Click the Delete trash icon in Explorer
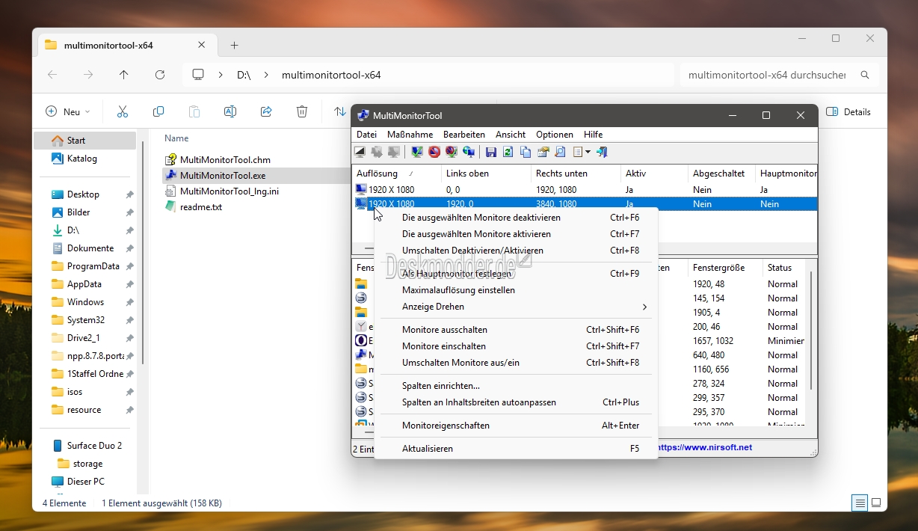The image size is (918, 531). [x=302, y=111]
